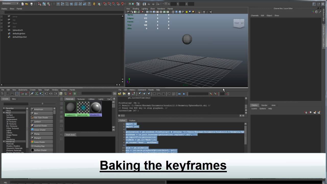The height and width of the screenshot is (184, 327).
Task: Open Hypershade Bookmarks menu
Action: 23,90
